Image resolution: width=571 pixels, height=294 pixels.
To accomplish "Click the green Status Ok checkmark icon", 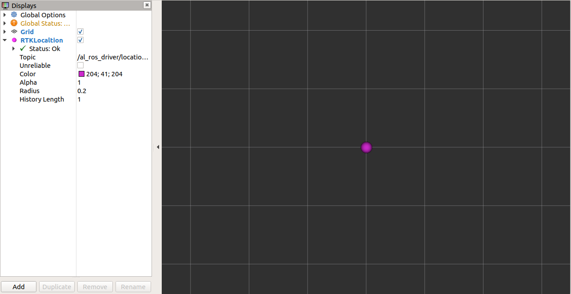I will click(23, 48).
